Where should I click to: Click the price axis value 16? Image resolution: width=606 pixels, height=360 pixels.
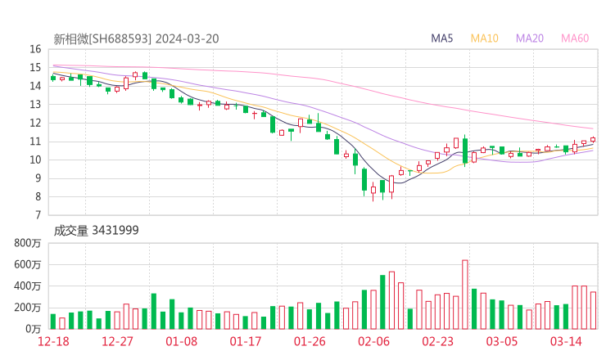(35, 49)
